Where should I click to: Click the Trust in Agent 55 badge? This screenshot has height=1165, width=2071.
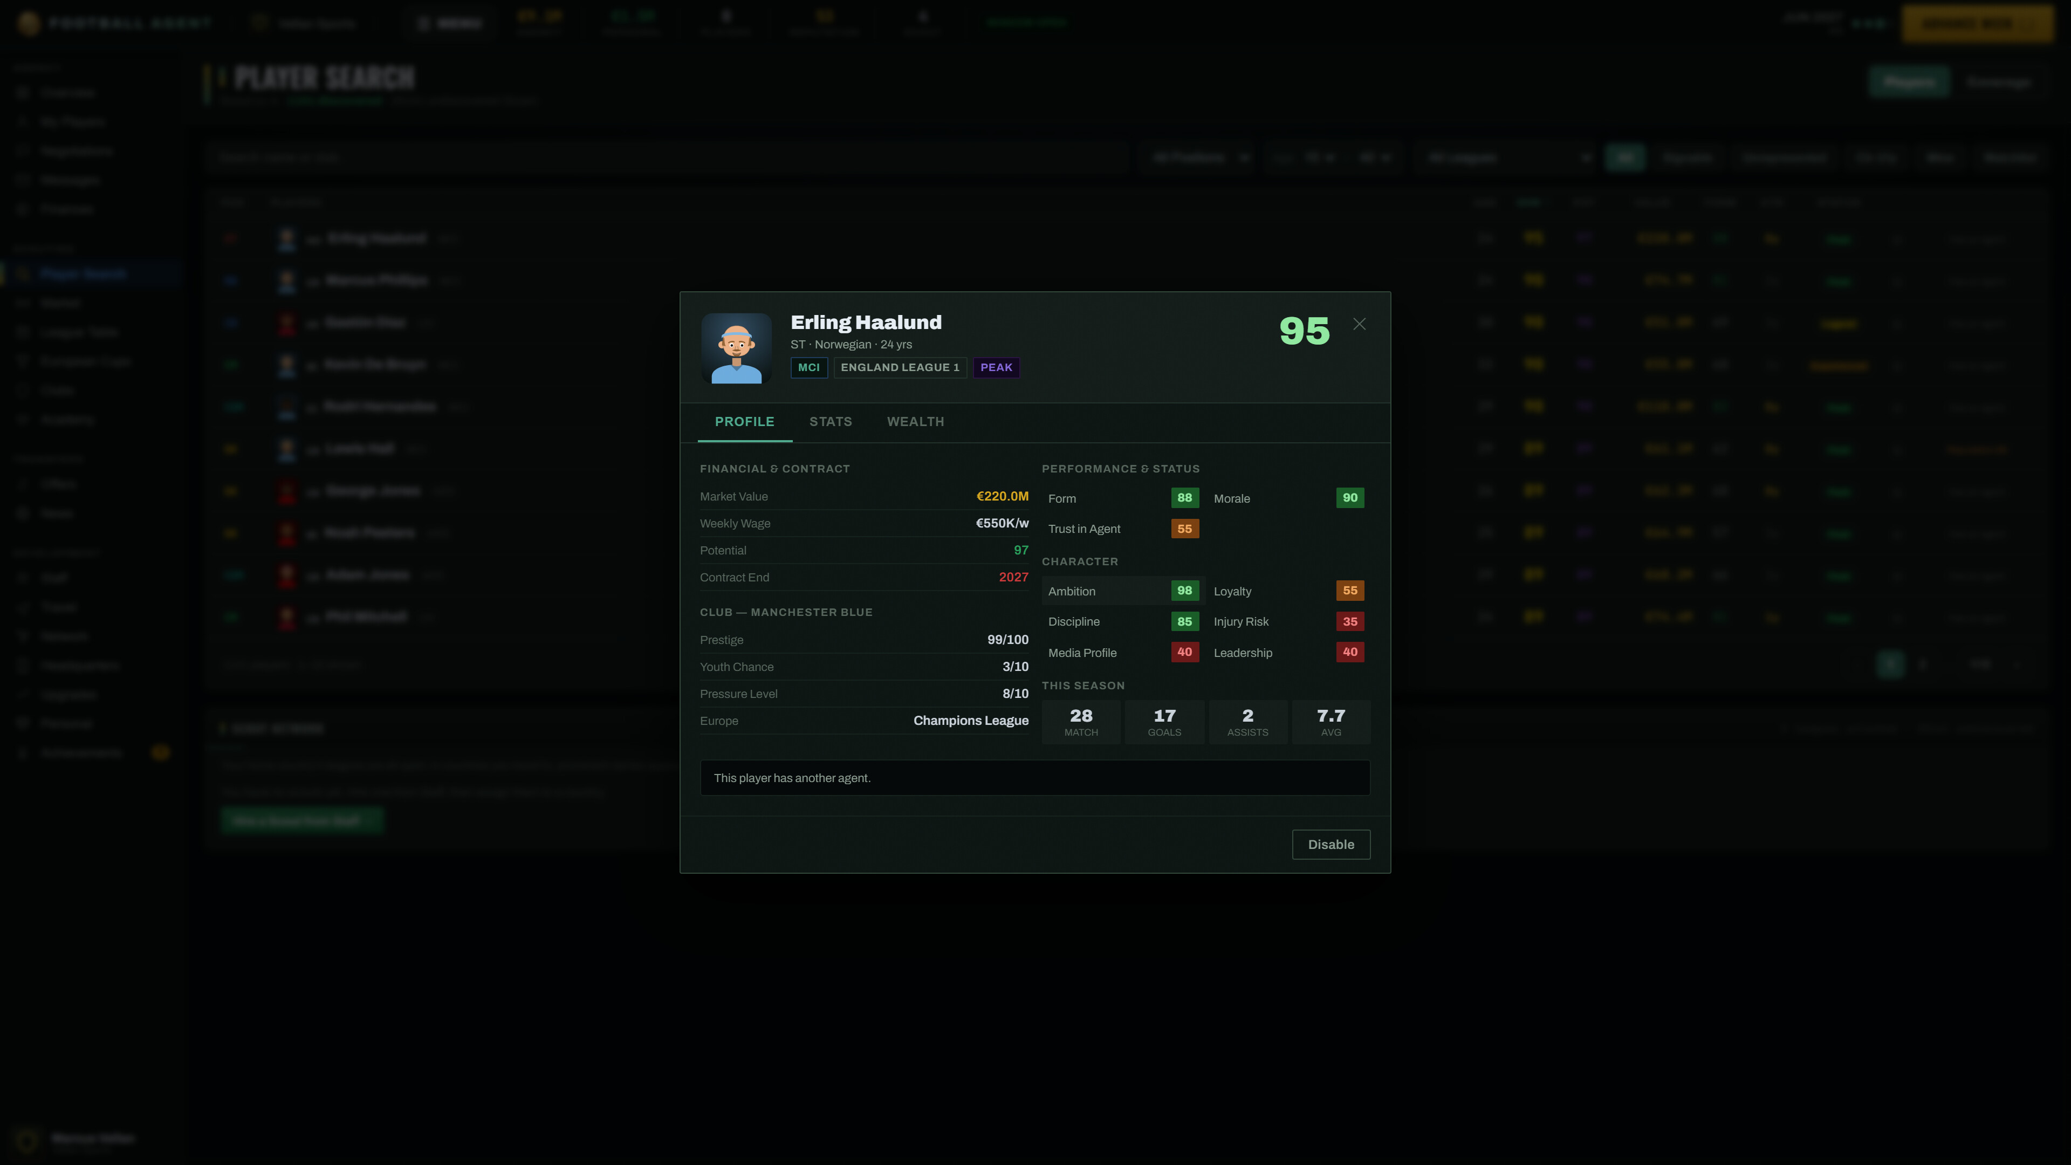click(x=1184, y=528)
